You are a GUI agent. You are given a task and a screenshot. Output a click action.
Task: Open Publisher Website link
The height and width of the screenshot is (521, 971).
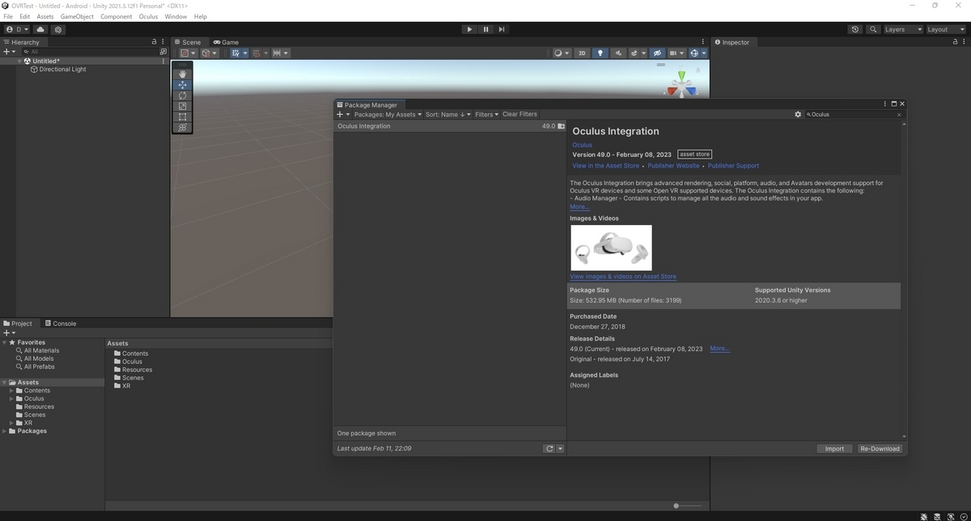coord(673,166)
